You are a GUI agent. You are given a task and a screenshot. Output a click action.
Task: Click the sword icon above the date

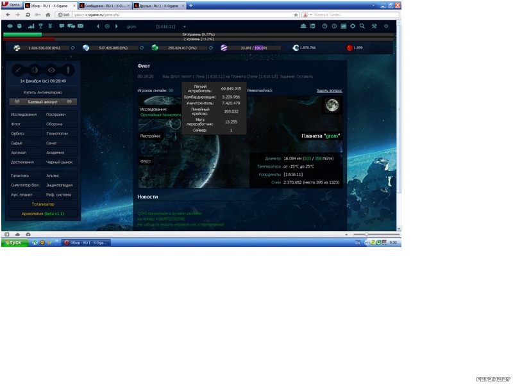(18, 70)
